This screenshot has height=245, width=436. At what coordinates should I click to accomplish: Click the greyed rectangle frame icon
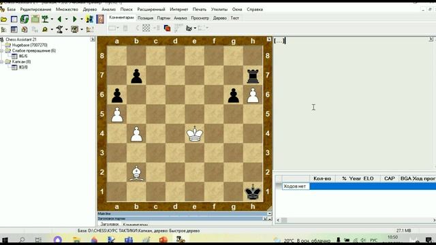112,28
